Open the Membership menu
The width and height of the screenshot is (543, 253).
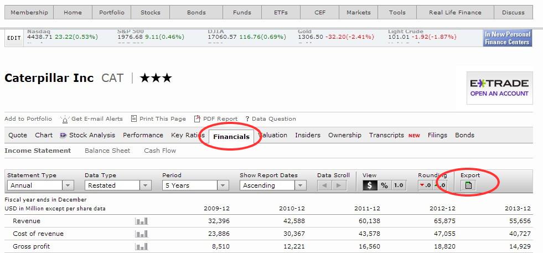(x=29, y=13)
